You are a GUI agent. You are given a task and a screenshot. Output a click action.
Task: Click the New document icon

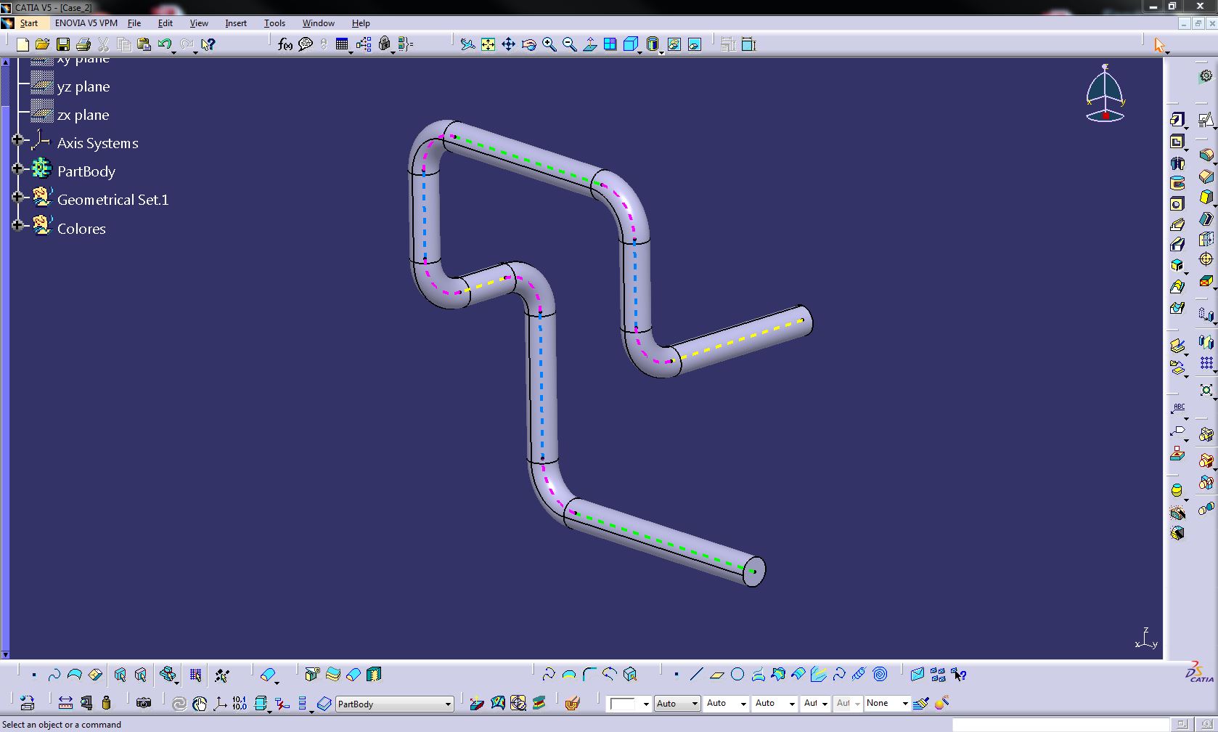point(23,44)
